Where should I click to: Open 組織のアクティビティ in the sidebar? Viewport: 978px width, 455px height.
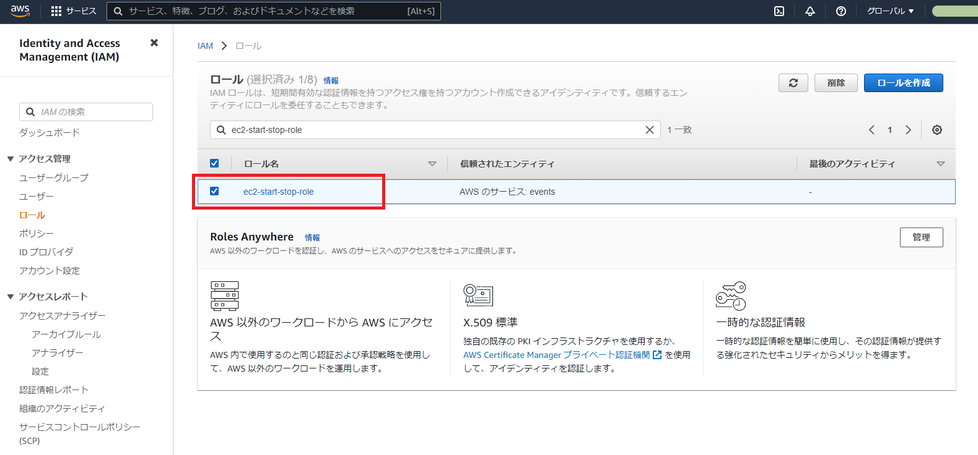[x=62, y=408]
